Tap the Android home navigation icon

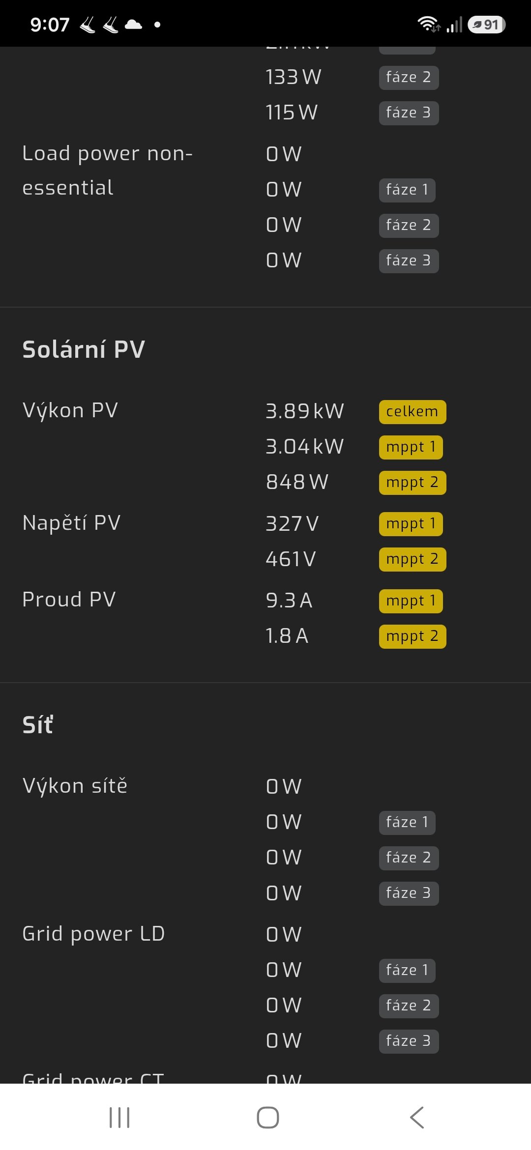[x=268, y=1118]
